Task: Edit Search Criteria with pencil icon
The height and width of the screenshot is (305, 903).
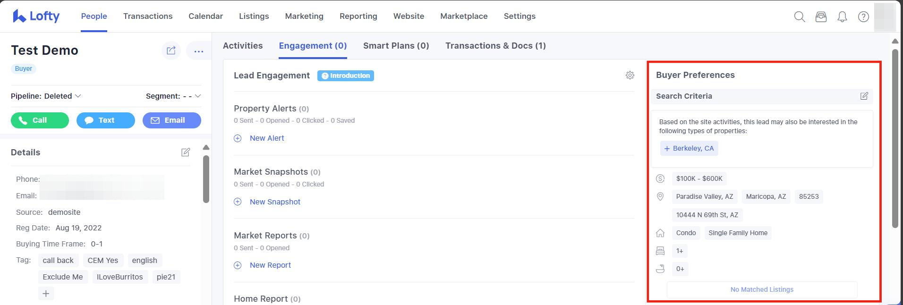Action: [864, 96]
